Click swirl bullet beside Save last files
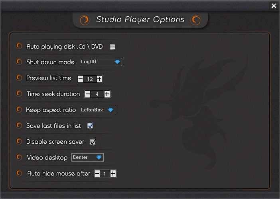Screen dimensions: 280x199 [19, 125]
